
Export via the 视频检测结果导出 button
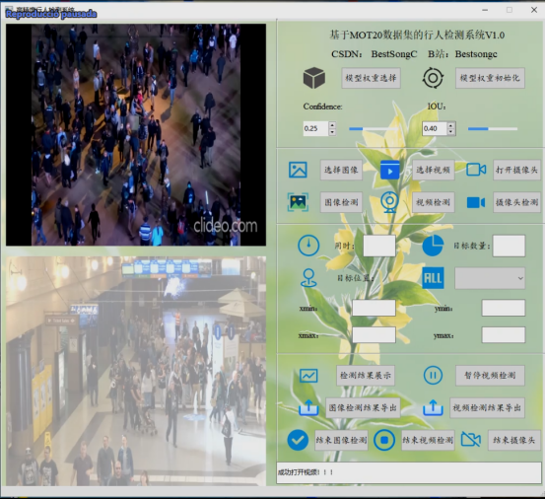pos(487,407)
